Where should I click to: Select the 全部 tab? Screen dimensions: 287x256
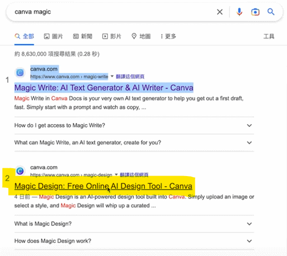pos(24,36)
